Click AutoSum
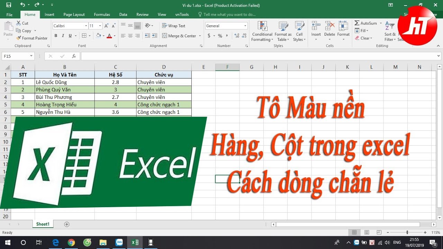This screenshot has width=443, height=249. [x=365, y=23]
